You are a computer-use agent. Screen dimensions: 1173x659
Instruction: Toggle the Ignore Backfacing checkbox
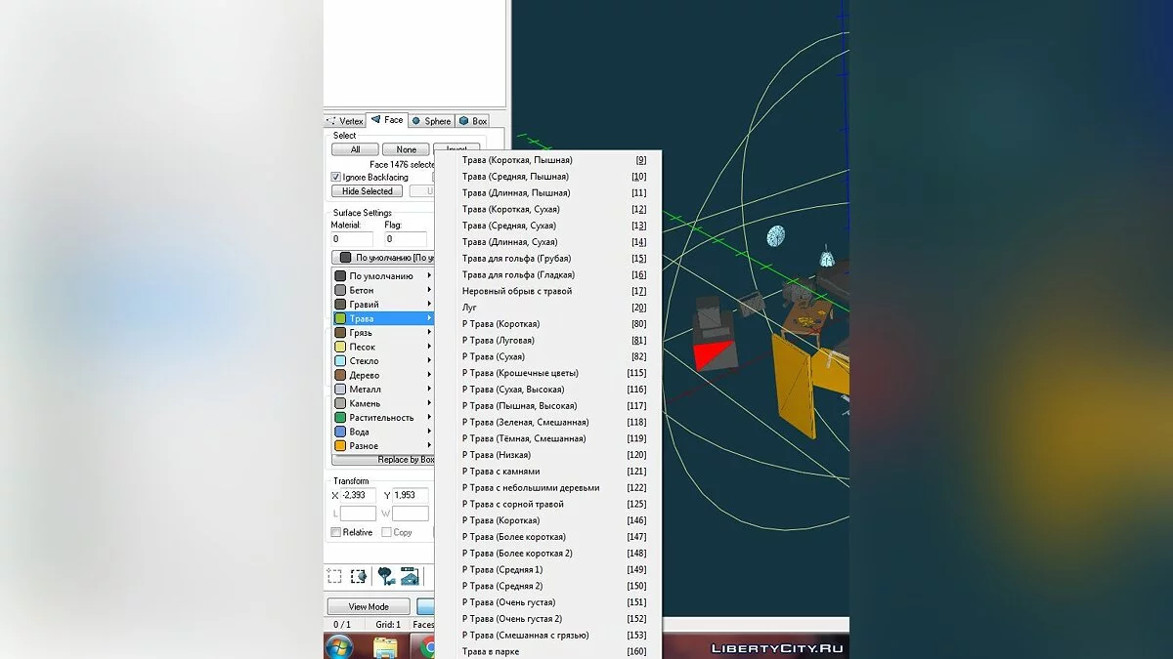pyautogui.click(x=336, y=178)
